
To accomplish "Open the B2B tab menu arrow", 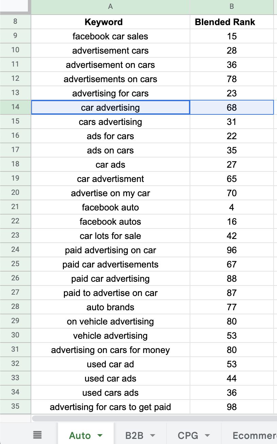I will 153,436.
